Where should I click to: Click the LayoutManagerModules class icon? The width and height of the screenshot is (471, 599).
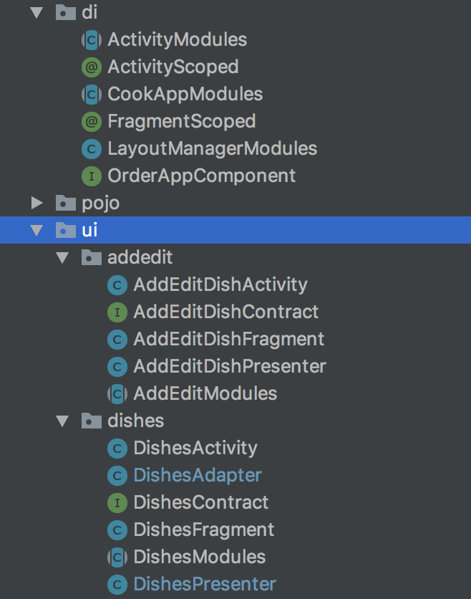click(91, 149)
